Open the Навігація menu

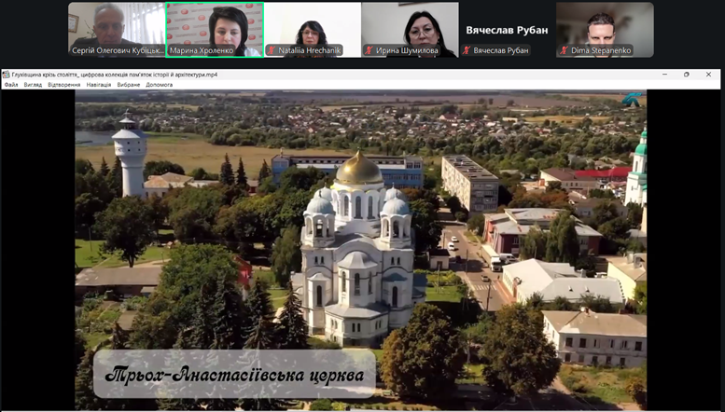click(99, 85)
